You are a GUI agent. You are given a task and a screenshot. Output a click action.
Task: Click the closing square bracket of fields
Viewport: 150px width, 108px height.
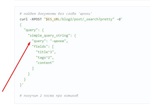(33, 68)
